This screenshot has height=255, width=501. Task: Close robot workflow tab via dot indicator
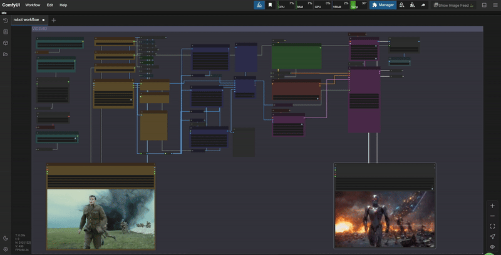pos(43,20)
